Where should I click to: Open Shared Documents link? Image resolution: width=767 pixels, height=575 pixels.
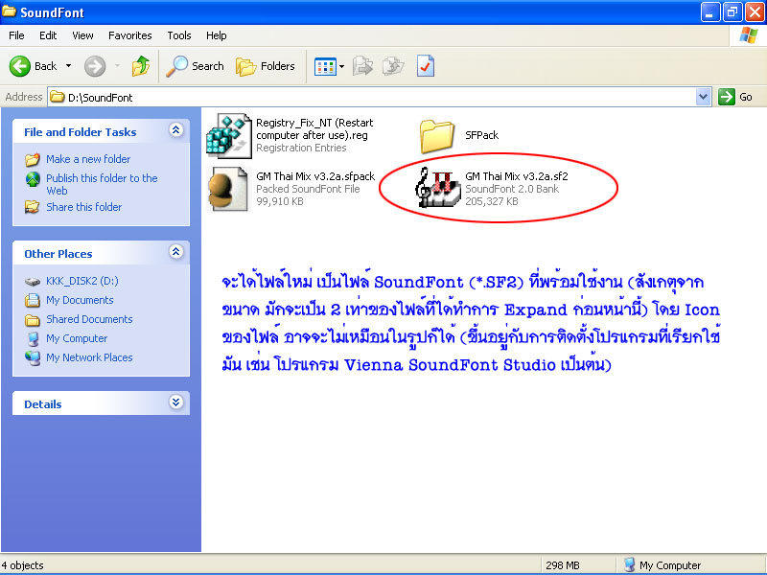tap(89, 319)
